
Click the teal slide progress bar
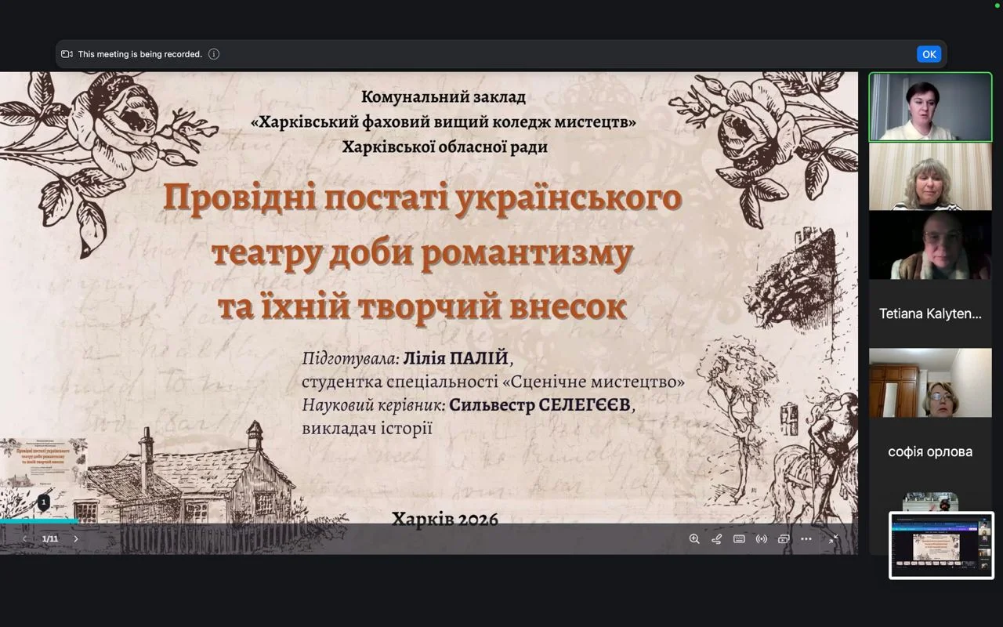[39, 521]
